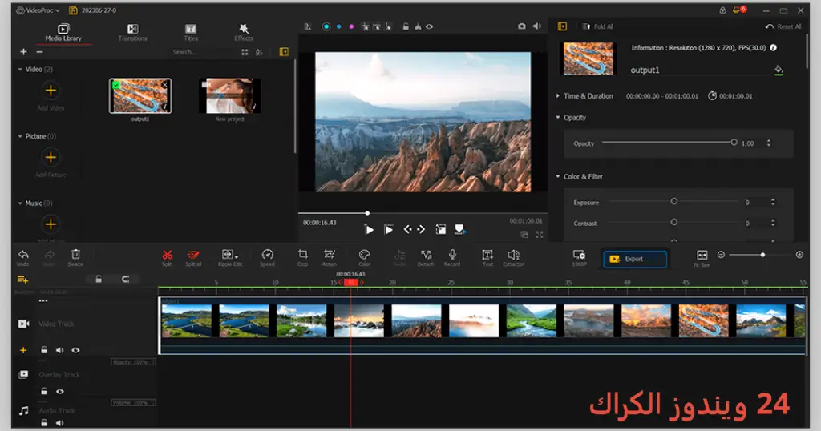The height and width of the screenshot is (431, 821).
Task: Click the Contrast slider handle
Action: click(x=673, y=222)
